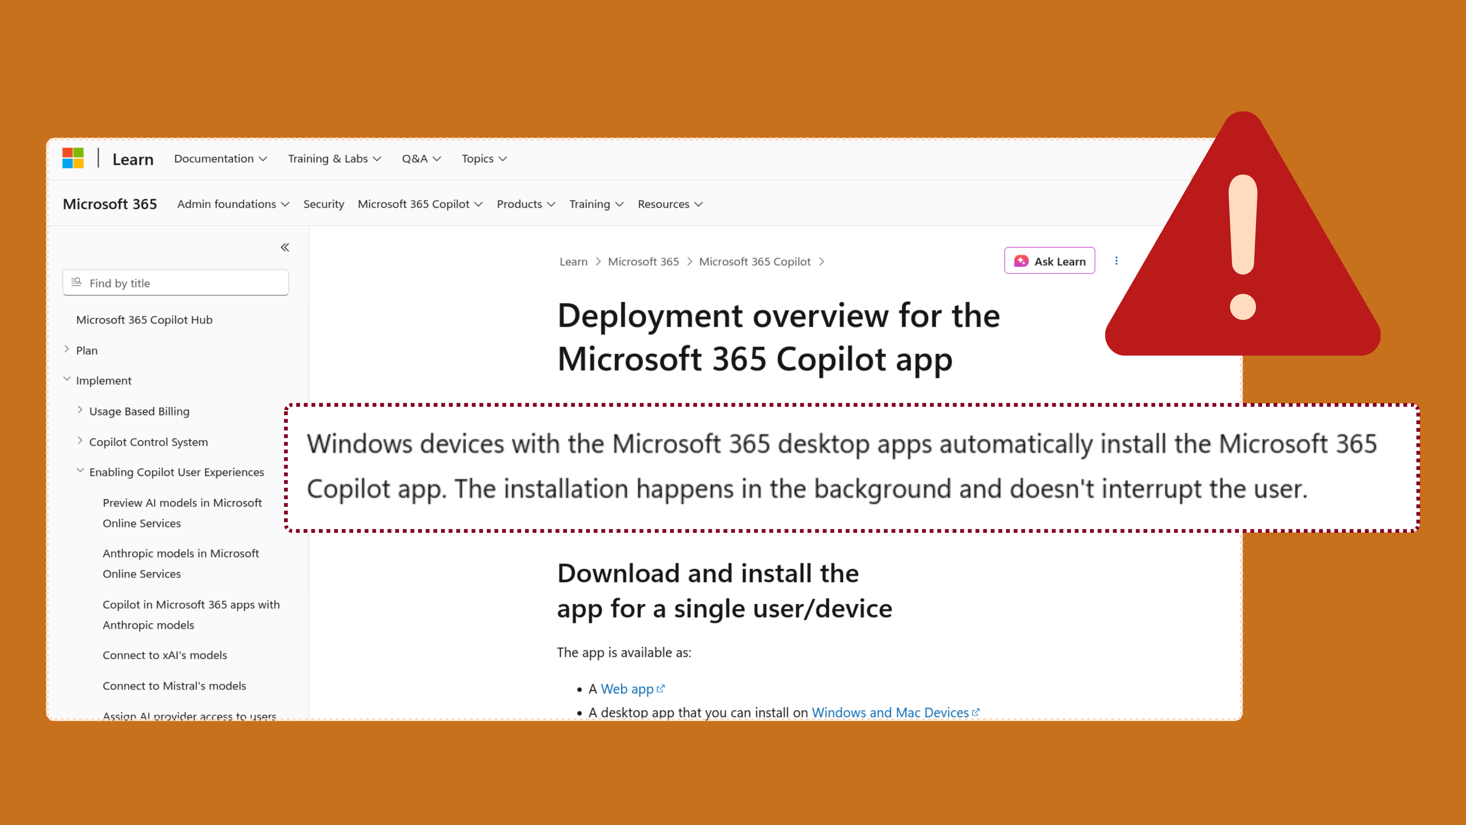Click 'The app is available as:' text
Image resolution: width=1466 pixels, height=825 pixels.
pos(624,652)
